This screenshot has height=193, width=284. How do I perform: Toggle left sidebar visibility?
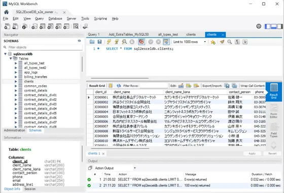click(x=268, y=26)
